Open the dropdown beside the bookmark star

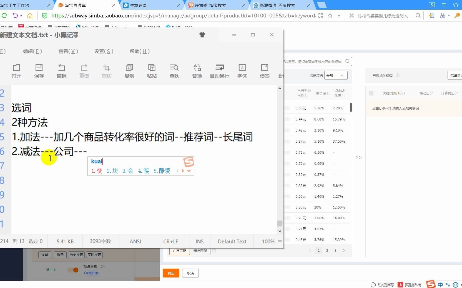click(x=339, y=16)
